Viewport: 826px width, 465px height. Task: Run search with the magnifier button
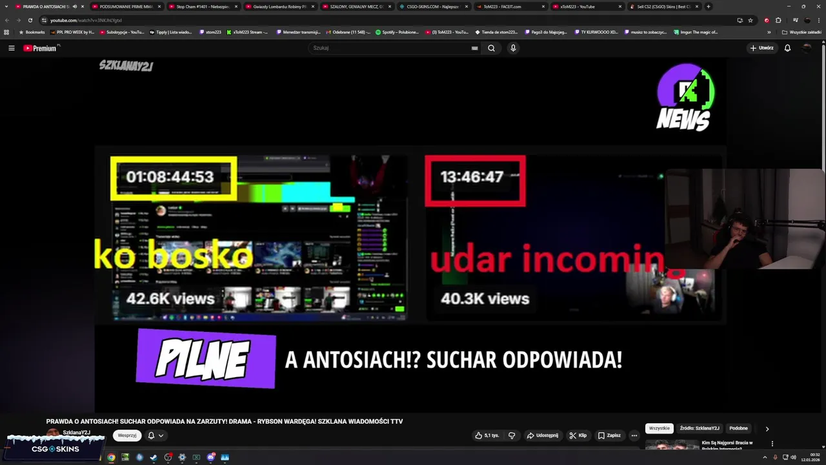491,48
